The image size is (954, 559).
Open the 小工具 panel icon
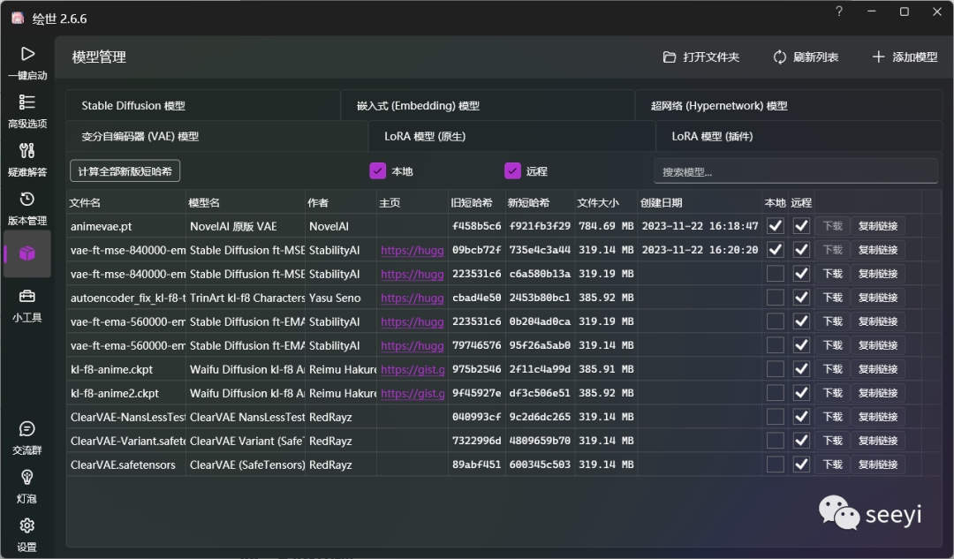pos(26,301)
